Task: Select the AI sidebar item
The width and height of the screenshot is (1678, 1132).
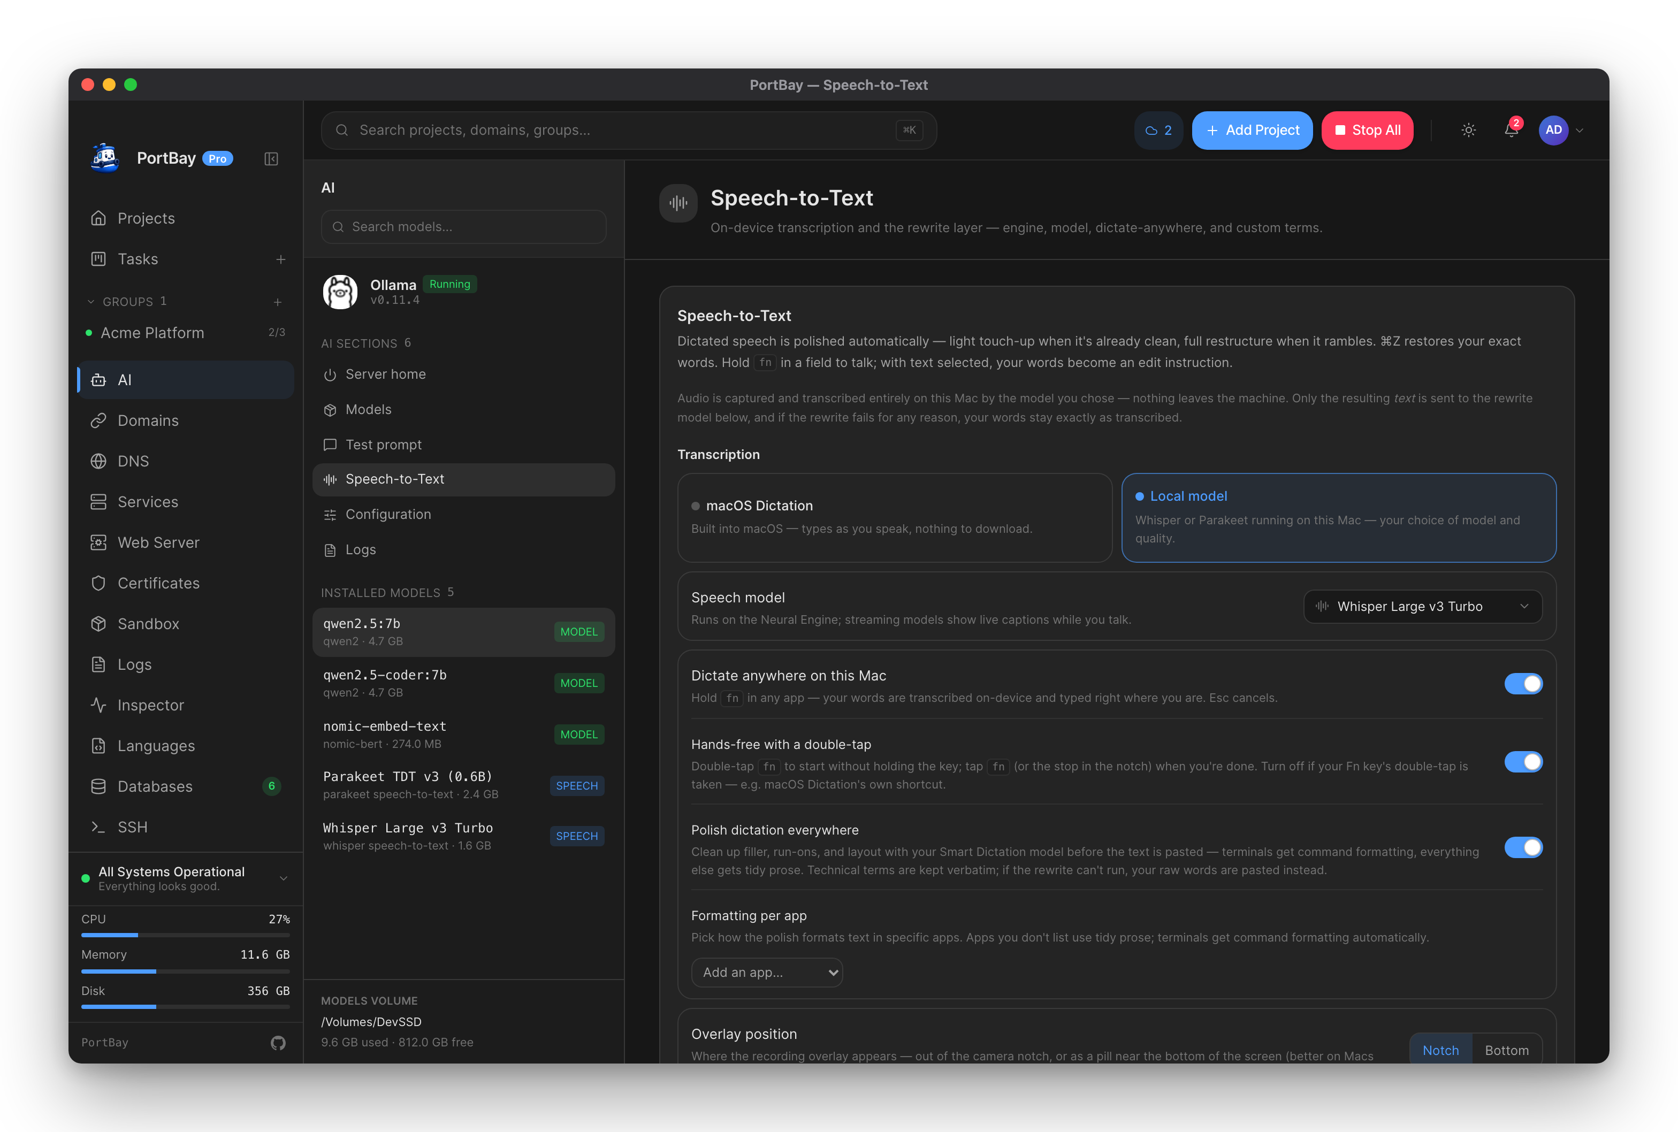Action: point(186,380)
